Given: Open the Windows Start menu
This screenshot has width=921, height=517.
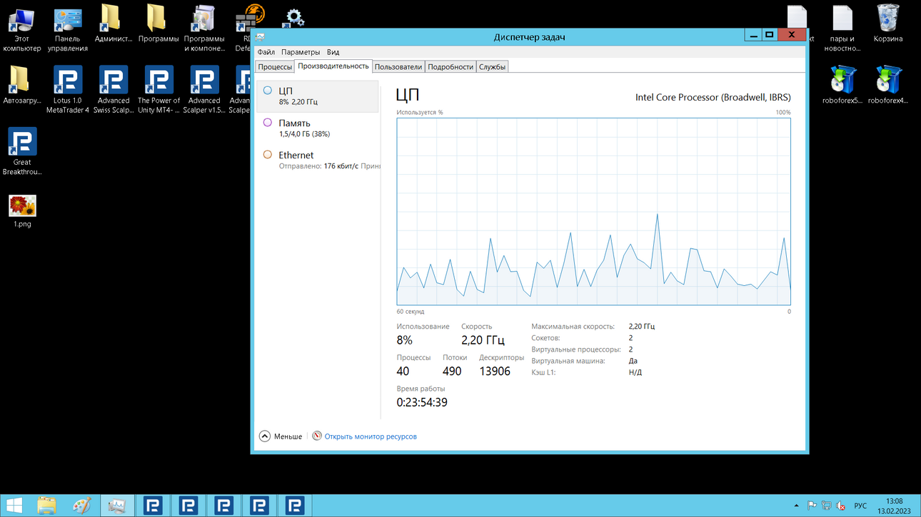Looking at the screenshot, I should coord(14,506).
